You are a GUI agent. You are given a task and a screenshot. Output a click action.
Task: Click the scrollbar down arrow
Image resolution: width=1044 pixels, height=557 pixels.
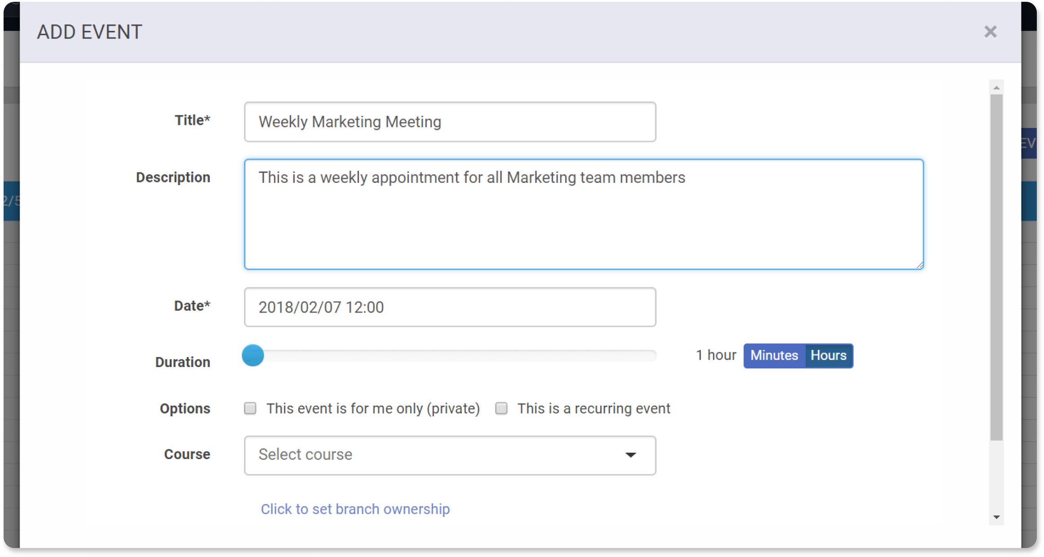click(x=996, y=517)
